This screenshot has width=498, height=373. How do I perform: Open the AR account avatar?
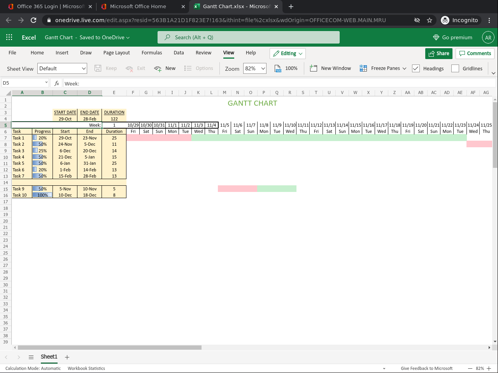pos(488,37)
